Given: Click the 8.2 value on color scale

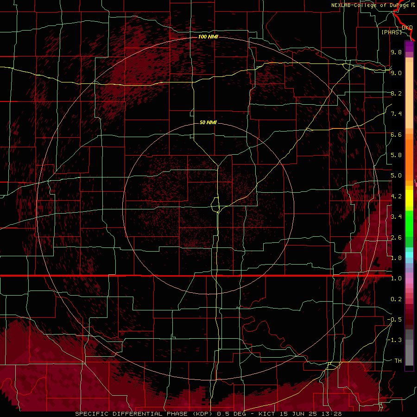Looking at the screenshot, I should [396, 93].
